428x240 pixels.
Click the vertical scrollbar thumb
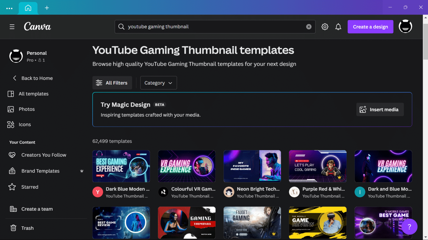pos(425,42)
